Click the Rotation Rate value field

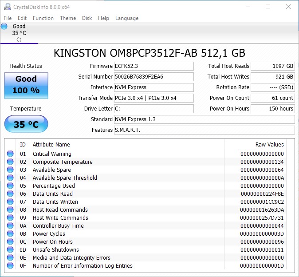(x=273, y=87)
